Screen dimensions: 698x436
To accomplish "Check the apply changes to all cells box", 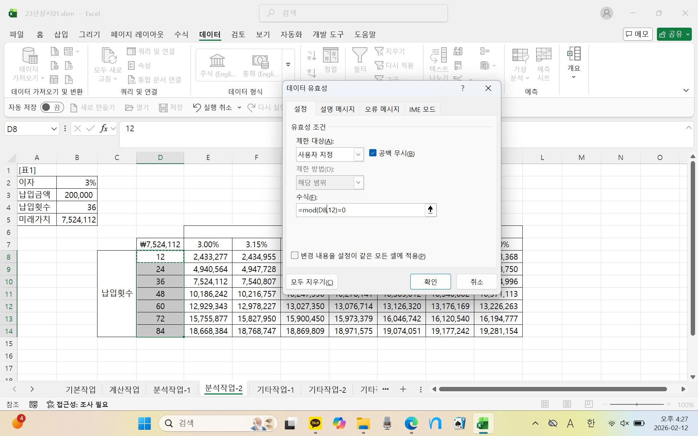I will point(295,256).
